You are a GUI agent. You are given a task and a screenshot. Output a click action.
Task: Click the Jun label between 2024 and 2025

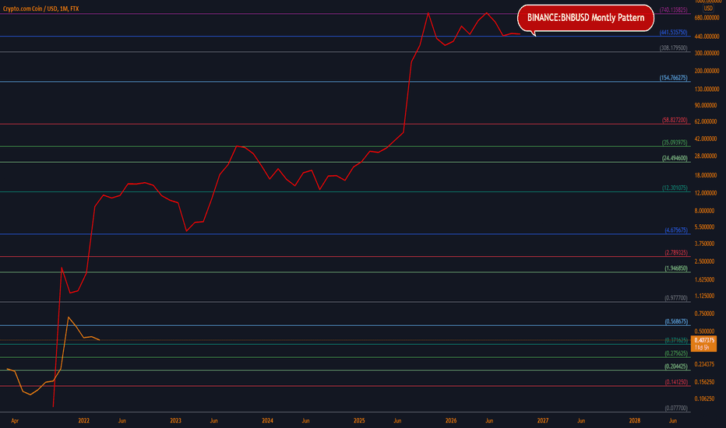coord(305,420)
